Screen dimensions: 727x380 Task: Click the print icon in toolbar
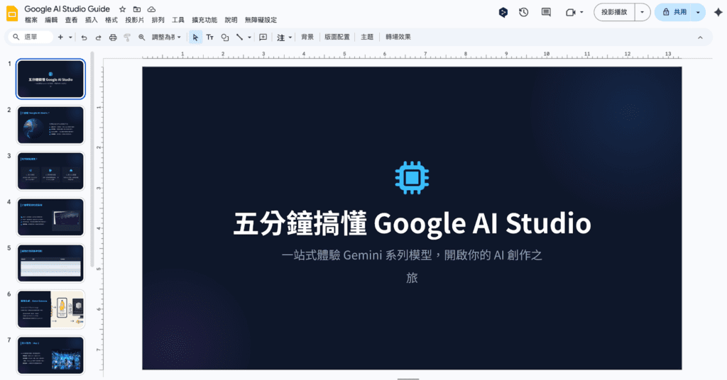pyautogui.click(x=113, y=37)
